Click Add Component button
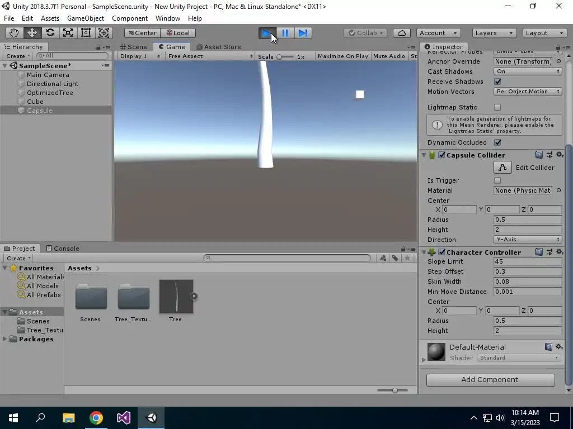Viewport: 573px width, 429px height. [490, 380]
